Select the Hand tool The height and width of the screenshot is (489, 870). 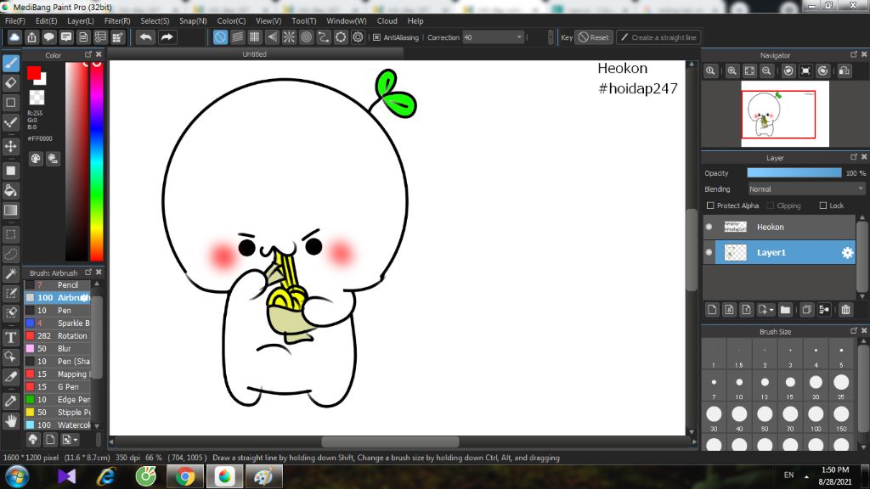(10, 421)
